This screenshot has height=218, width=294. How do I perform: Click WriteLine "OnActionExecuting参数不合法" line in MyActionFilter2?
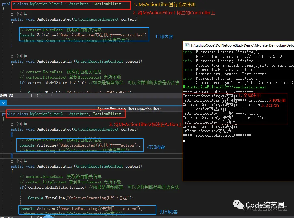click(x=81, y=198)
